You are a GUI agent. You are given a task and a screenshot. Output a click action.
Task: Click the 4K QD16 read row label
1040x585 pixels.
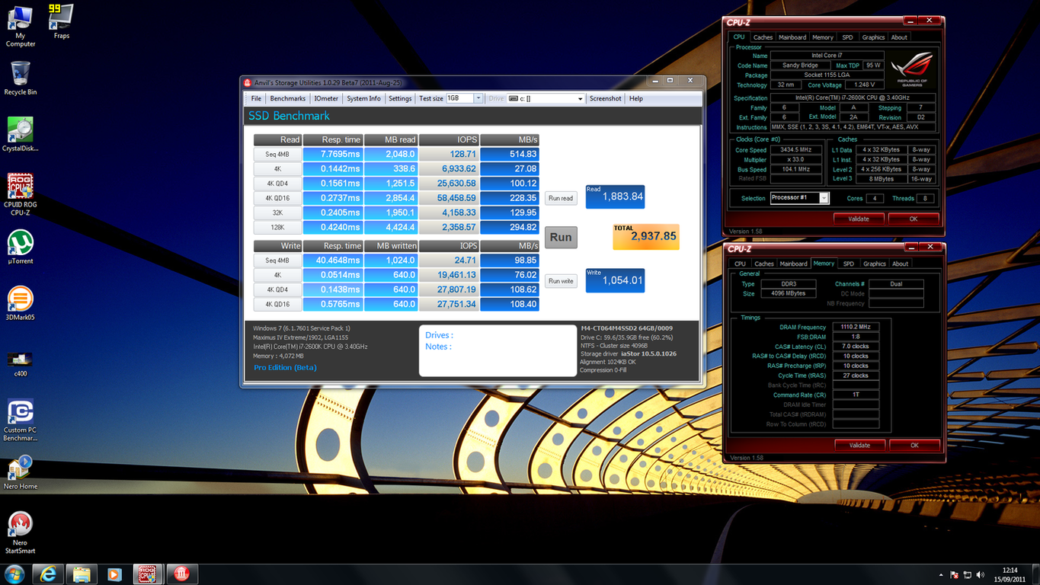277,198
